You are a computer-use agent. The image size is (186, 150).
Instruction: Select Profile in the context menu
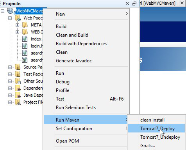pos(86,90)
